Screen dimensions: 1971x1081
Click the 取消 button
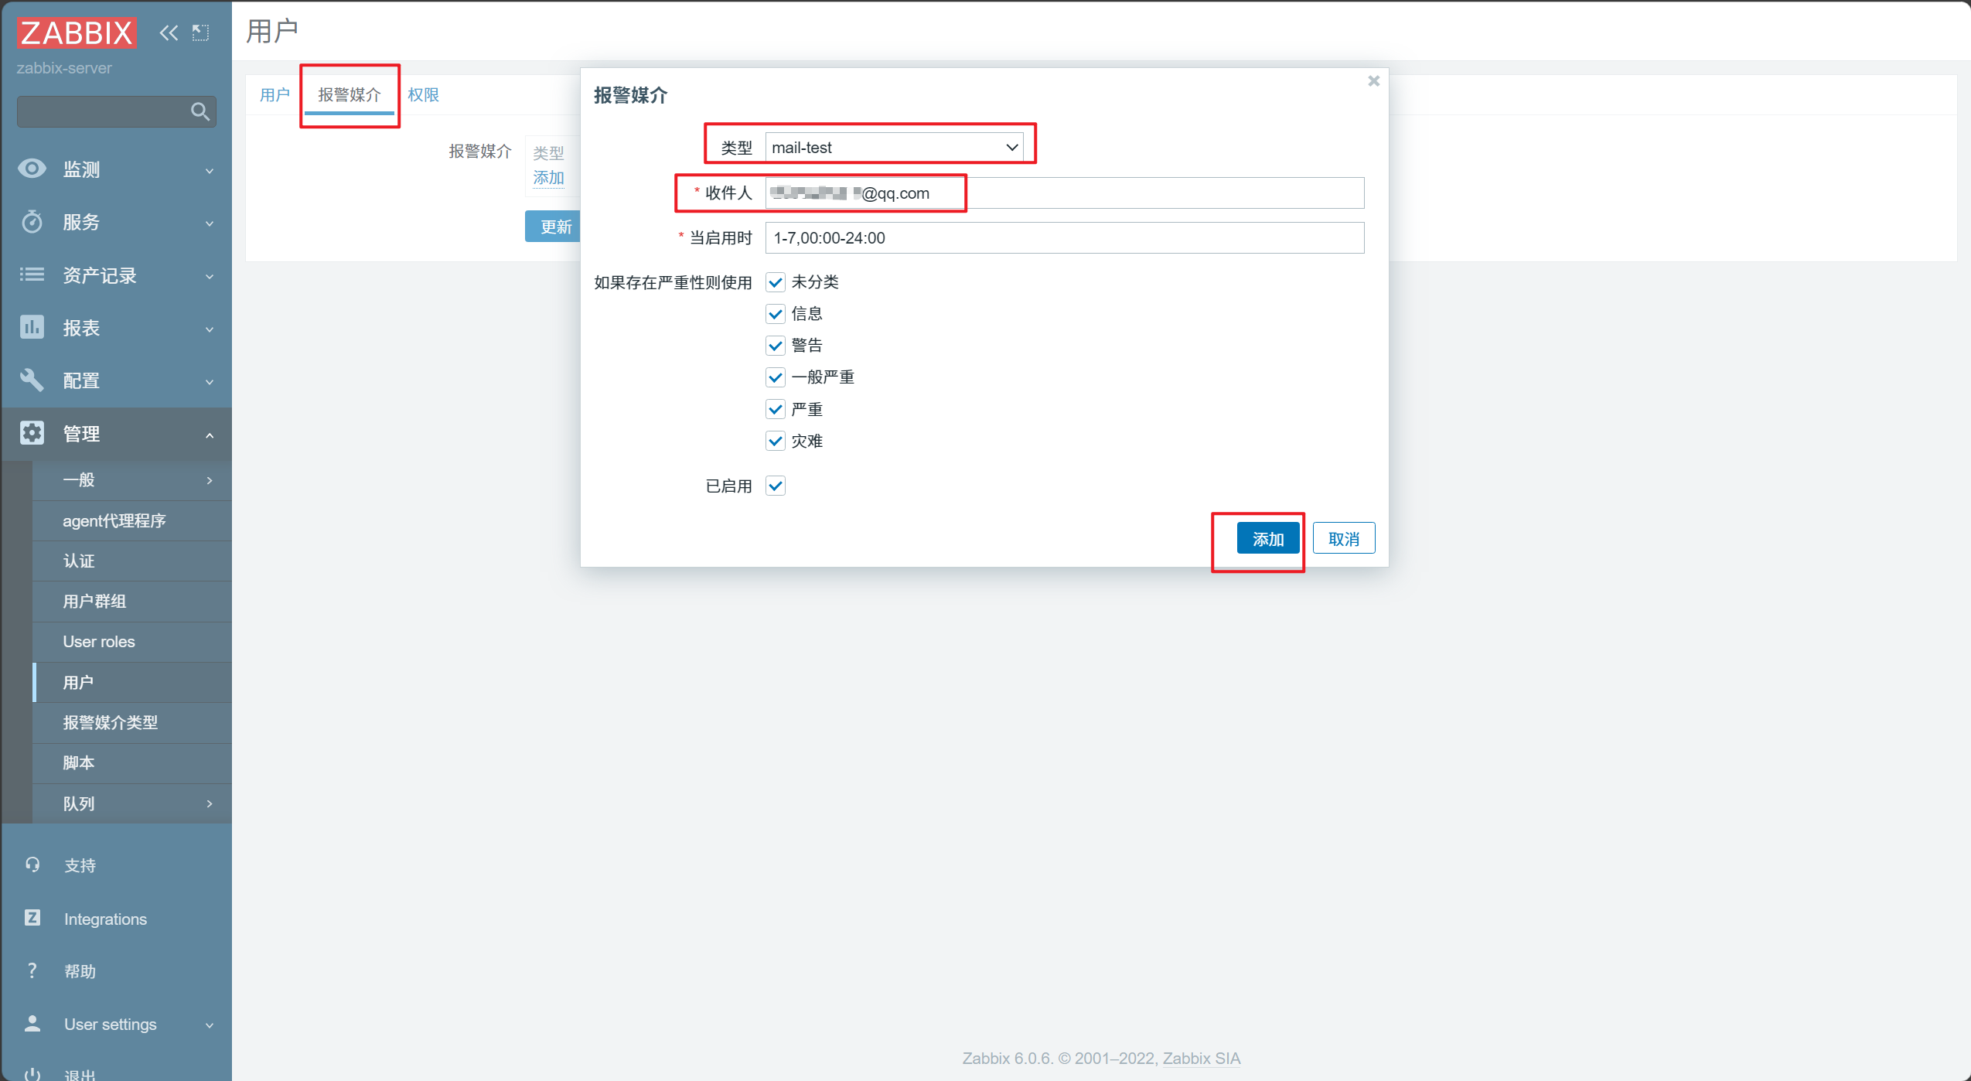click(x=1343, y=539)
